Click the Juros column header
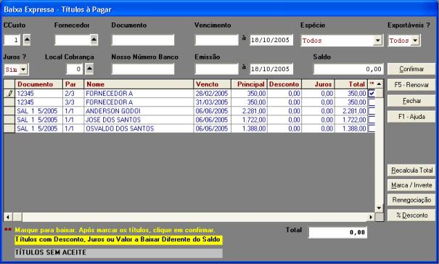Screen dimensions: 439x264 (x=318, y=84)
